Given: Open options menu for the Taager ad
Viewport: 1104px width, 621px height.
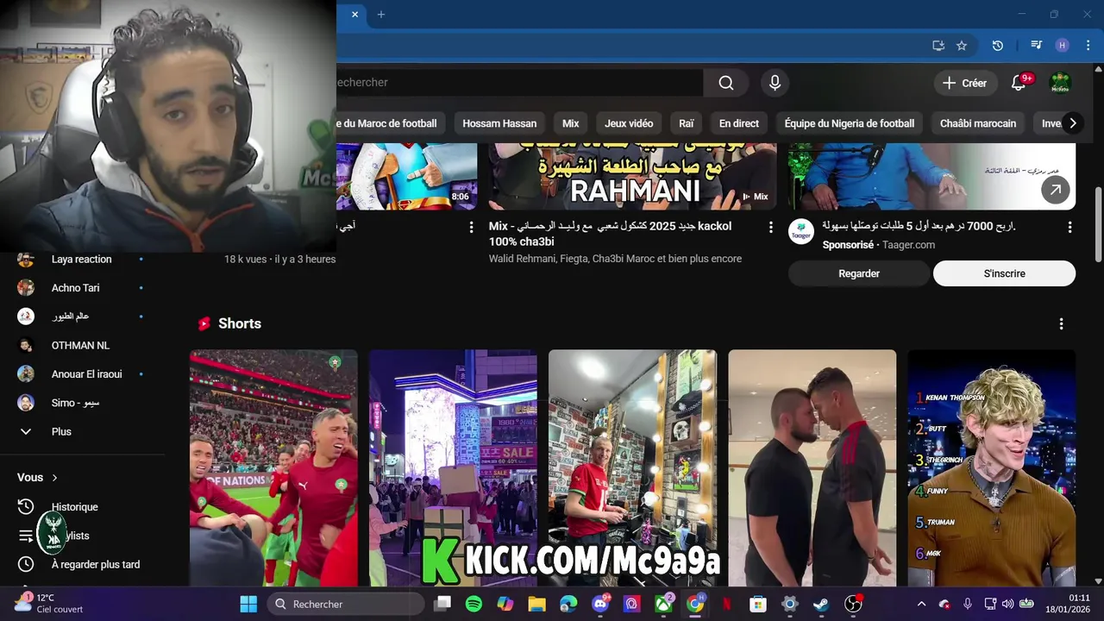Looking at the screenshot, I should [1069, 227].
